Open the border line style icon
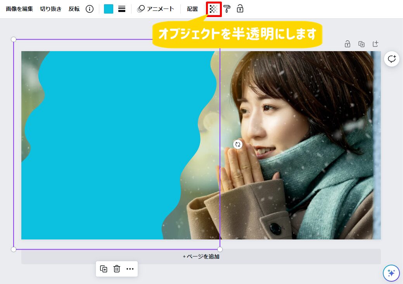This screenshot has height=284, width=403. (x=122, y=9)
